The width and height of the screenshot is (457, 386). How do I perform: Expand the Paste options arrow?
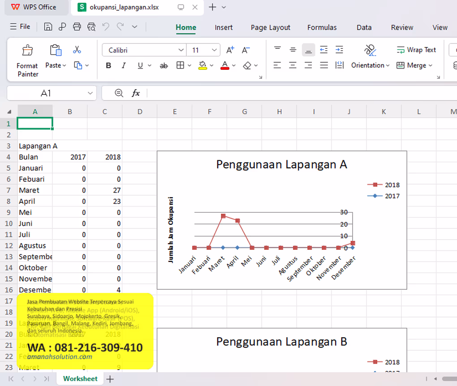(65, 65)
